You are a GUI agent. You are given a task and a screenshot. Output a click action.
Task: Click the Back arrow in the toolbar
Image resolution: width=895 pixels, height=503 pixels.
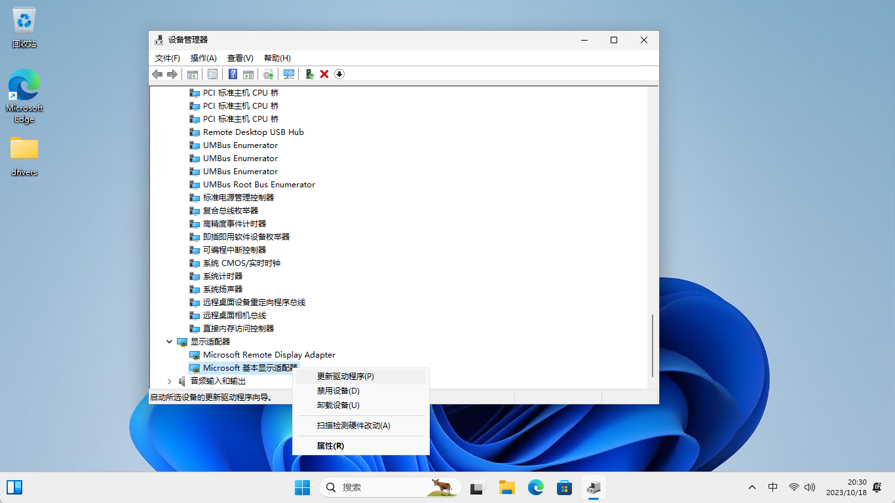[157, 74]
